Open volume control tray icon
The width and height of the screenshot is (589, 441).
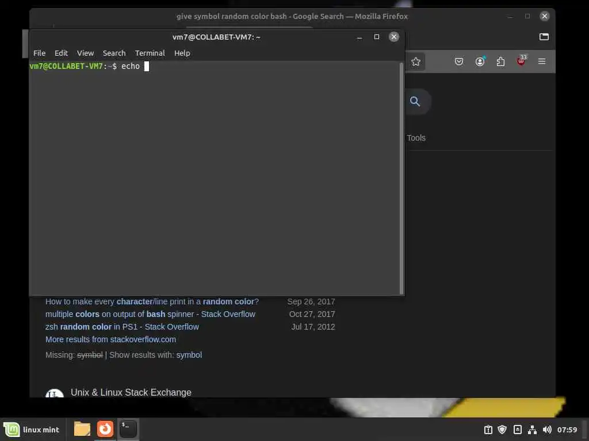point(547,430)
